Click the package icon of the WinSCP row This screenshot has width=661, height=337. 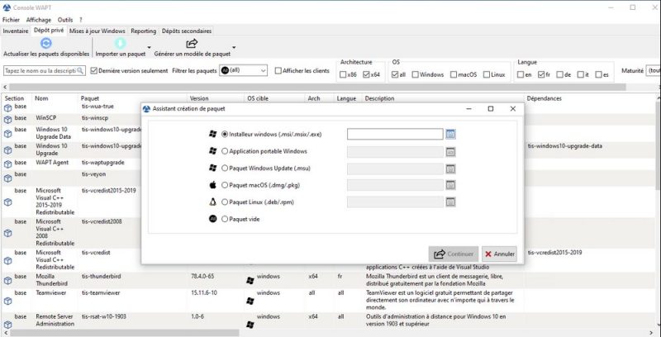7,119
